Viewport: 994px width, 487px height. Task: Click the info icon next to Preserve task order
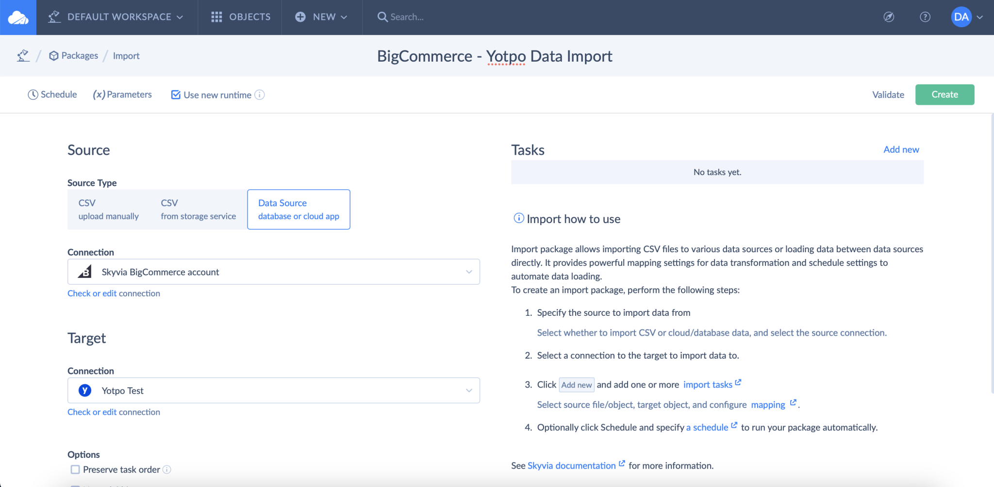pos(166,470)
